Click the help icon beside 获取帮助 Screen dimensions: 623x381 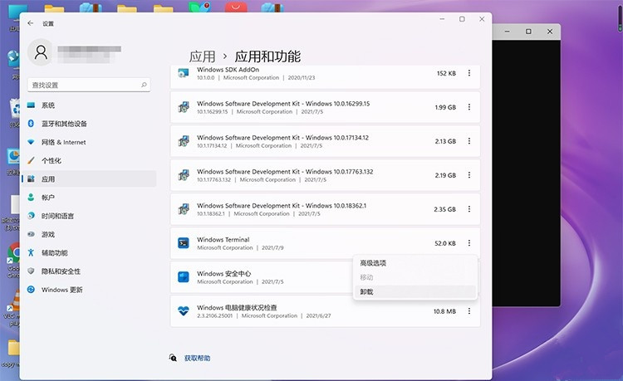[173, 358]
